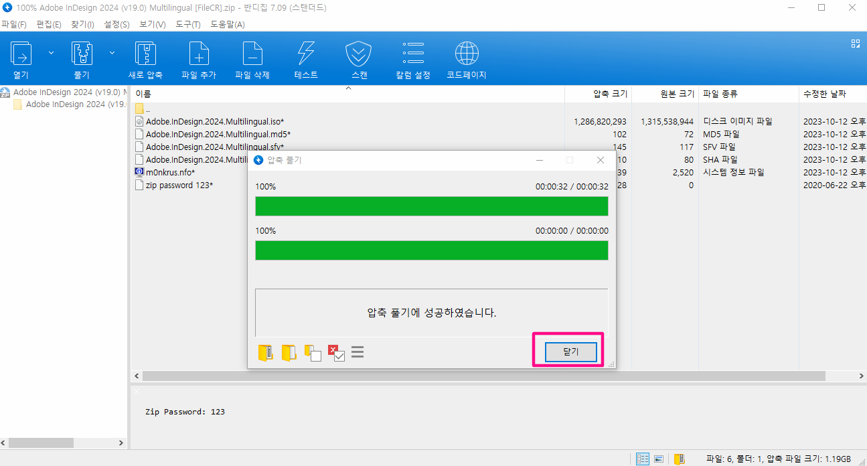Viewport: 867px width, 466px height.
Task: Expand the 풀기 dropdown arrow
Action: [112, 52]
